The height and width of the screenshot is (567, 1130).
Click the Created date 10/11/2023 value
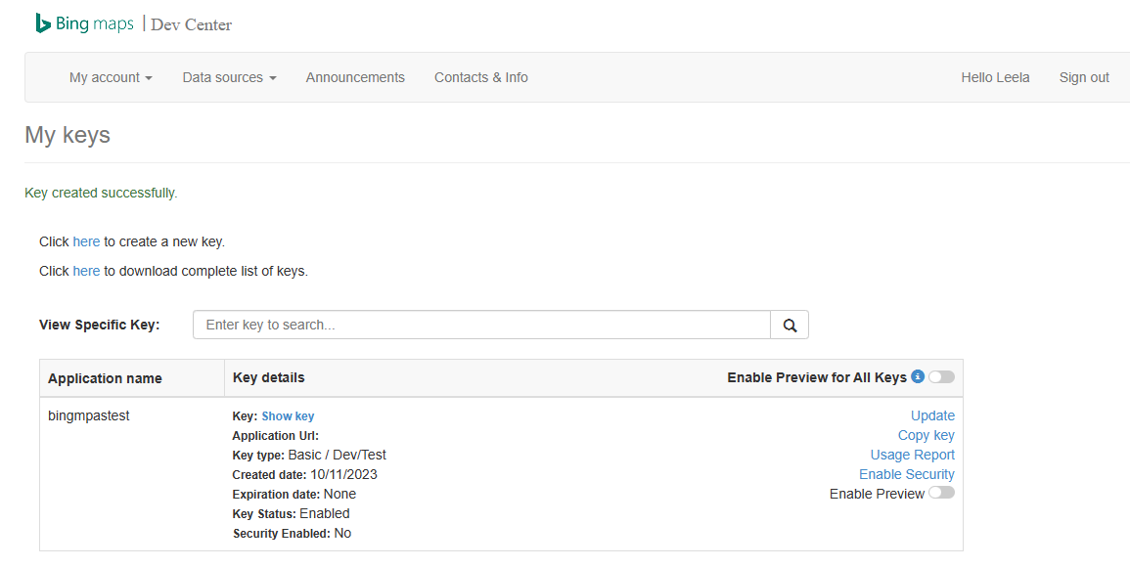(x=343, y=474)
